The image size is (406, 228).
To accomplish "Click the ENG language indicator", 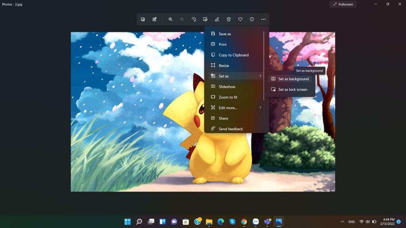I will [x=352, y=222].
